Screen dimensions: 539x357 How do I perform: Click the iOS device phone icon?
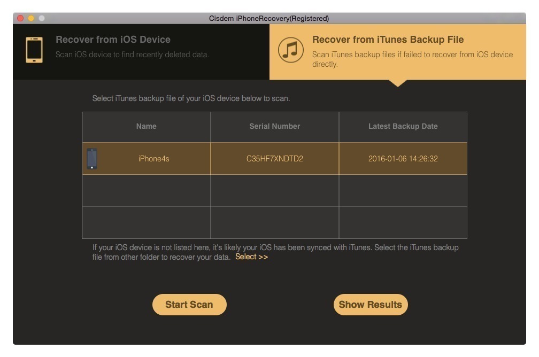coord(34,50)
